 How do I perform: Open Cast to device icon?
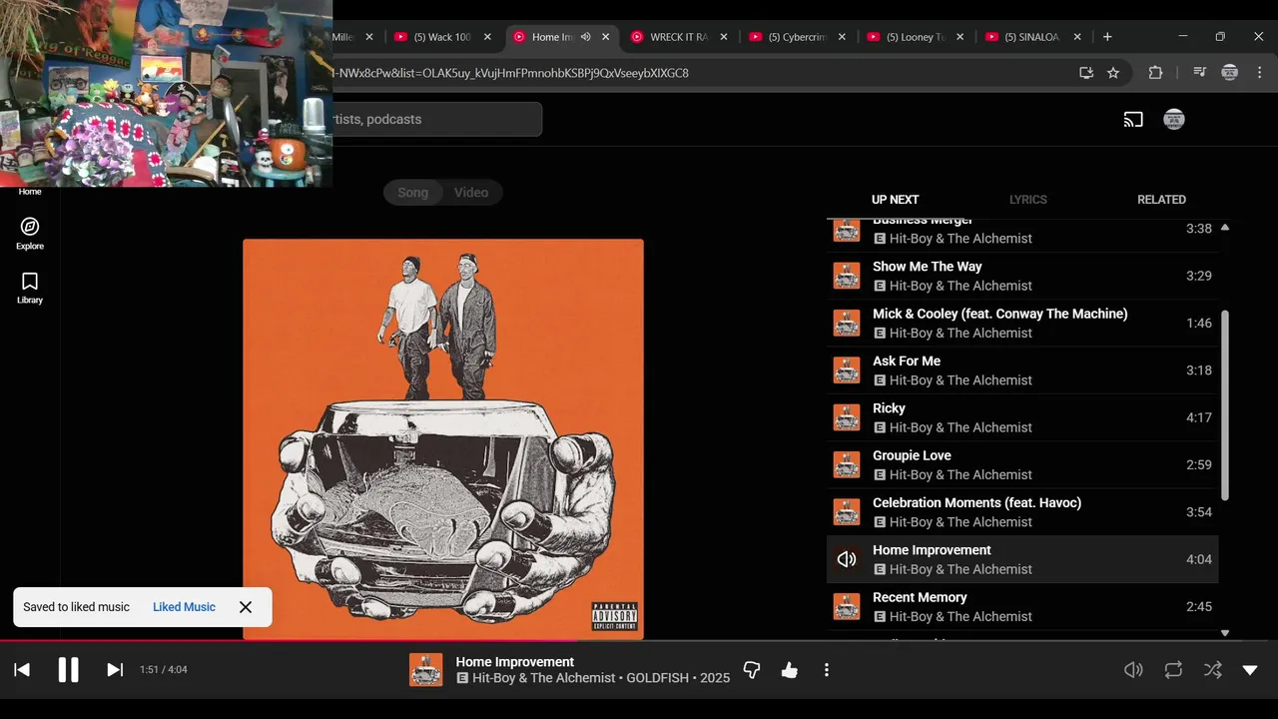pos(1133,120)
